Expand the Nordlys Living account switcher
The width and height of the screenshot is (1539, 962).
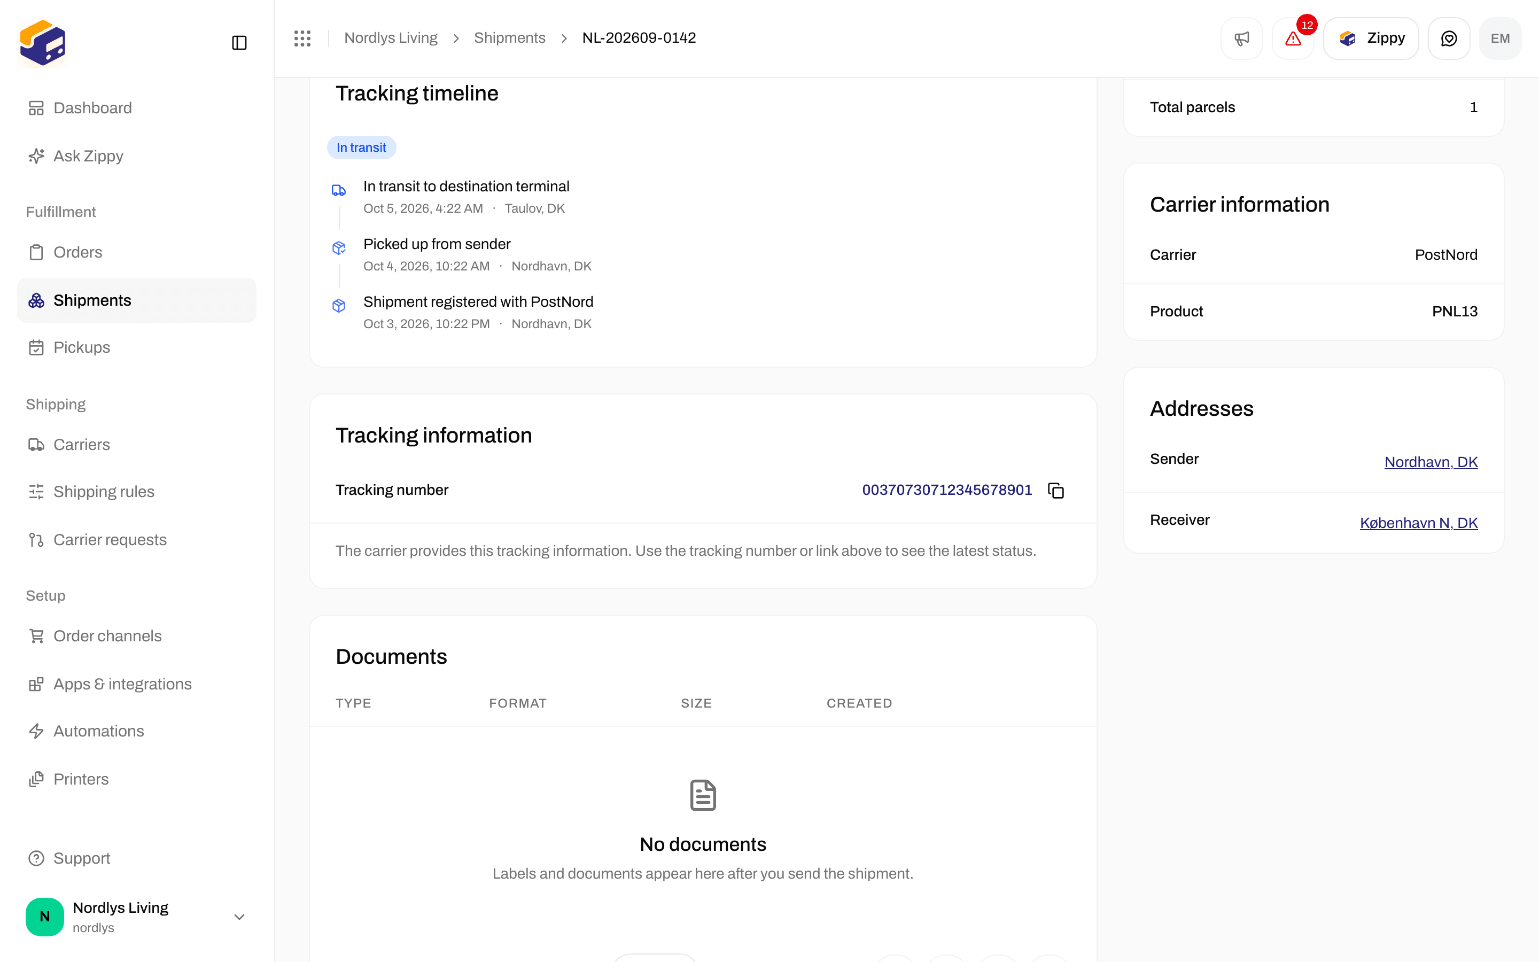point(137,917)
